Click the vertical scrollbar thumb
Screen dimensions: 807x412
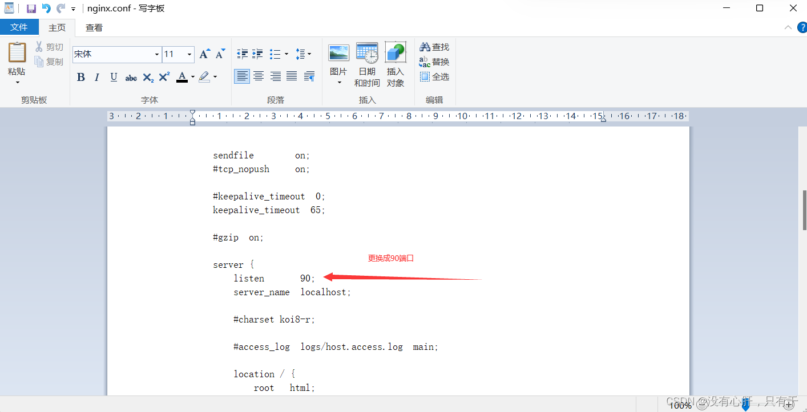click(804, 210)
